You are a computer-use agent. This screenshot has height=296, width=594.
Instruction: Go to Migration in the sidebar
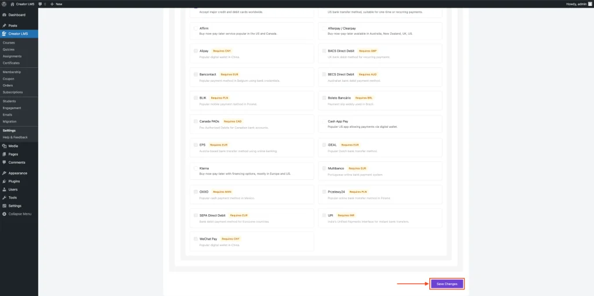point(9,121)
